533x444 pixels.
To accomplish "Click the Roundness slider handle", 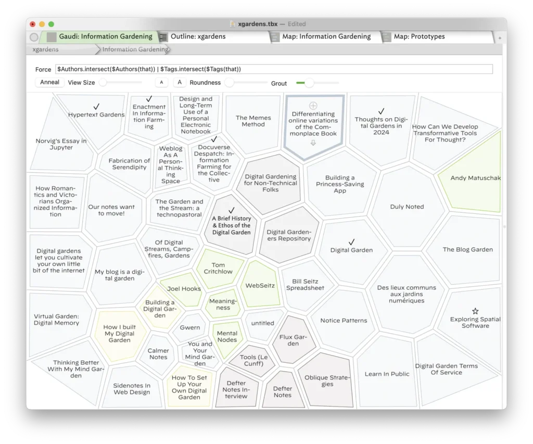I will tap(230, 83).
